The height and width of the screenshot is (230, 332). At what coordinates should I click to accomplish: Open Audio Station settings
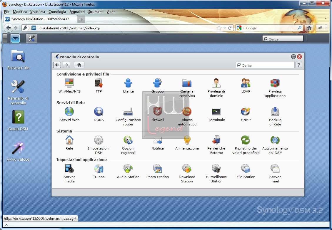click(x=128, y=171)
